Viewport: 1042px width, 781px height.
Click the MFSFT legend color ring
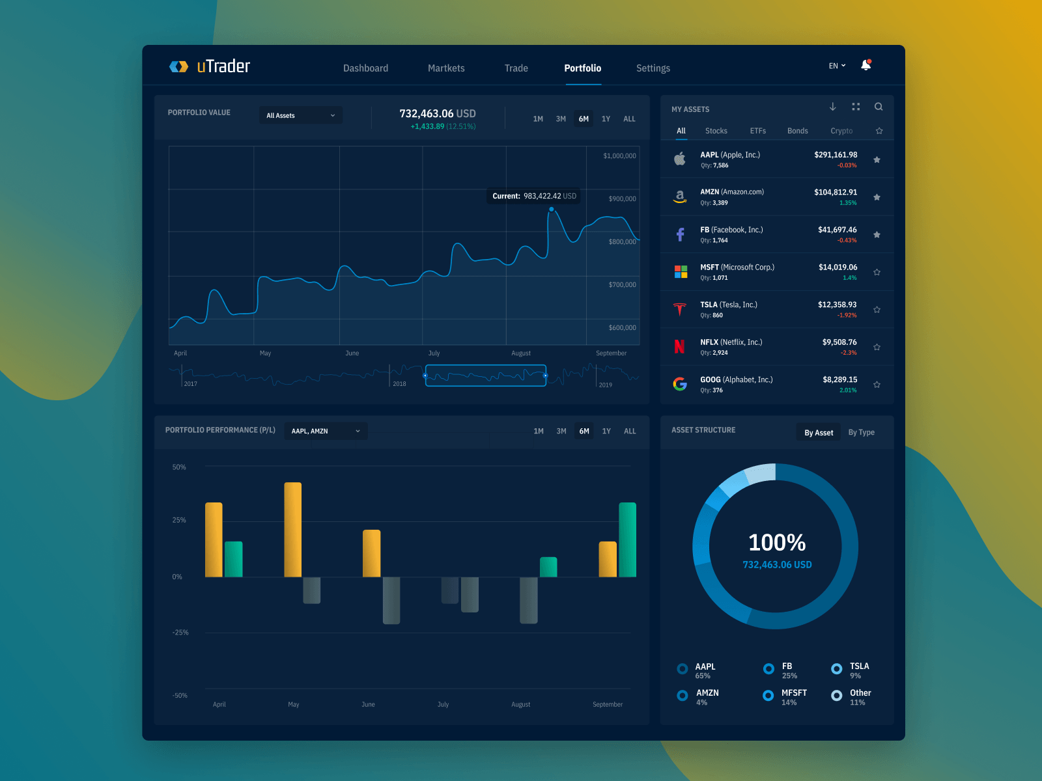pyautogui.click(x=768, y=695)
